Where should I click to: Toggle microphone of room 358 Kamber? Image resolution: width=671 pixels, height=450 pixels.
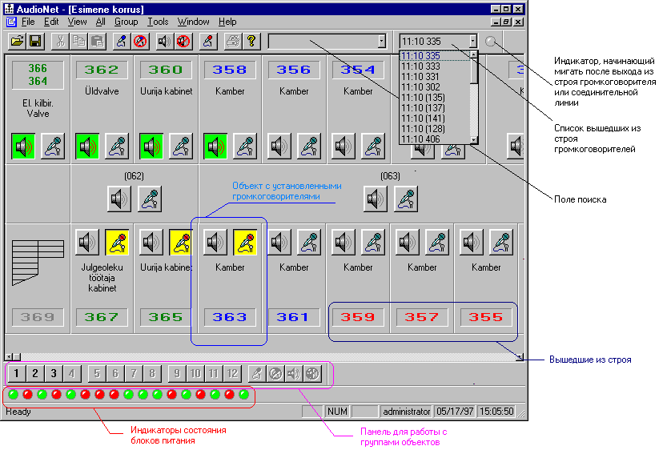[x=245, y=147]
